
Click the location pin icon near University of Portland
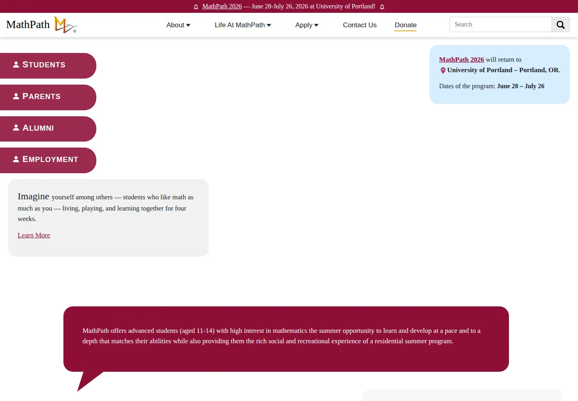(443, 71)
